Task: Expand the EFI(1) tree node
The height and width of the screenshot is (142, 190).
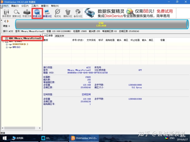Action: tap(7, 47)
